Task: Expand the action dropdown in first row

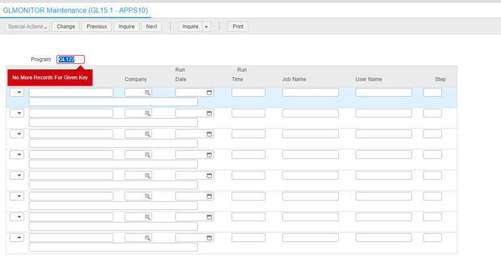Action: (17, 92)
